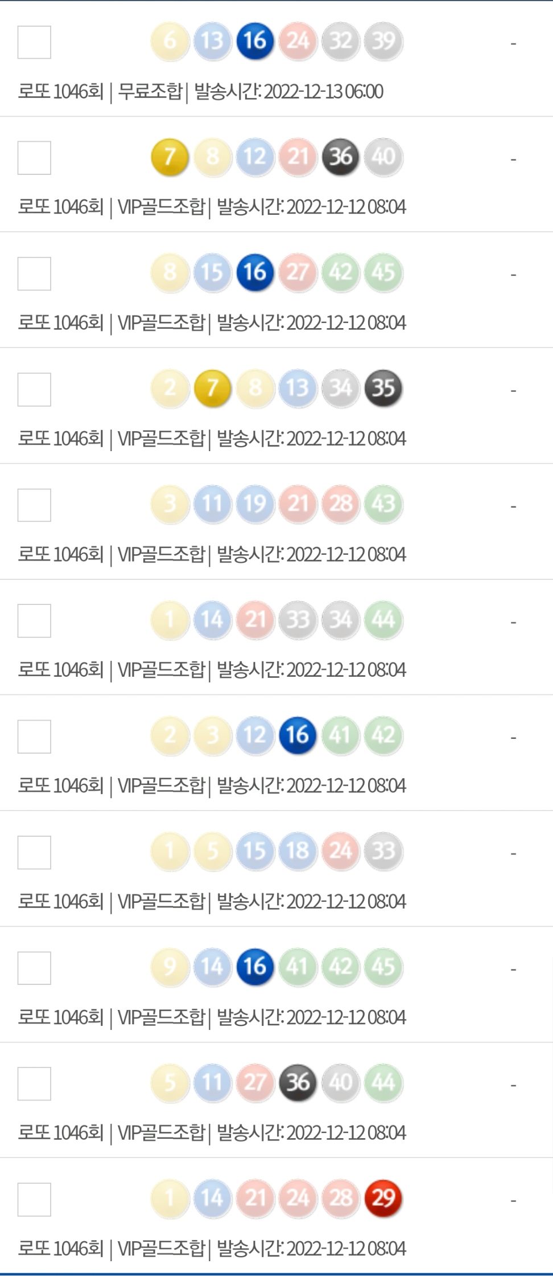Click the blue number 18 ball
Image resolution: width=553 pixels, height=1276 pixels.
(298, 851)
